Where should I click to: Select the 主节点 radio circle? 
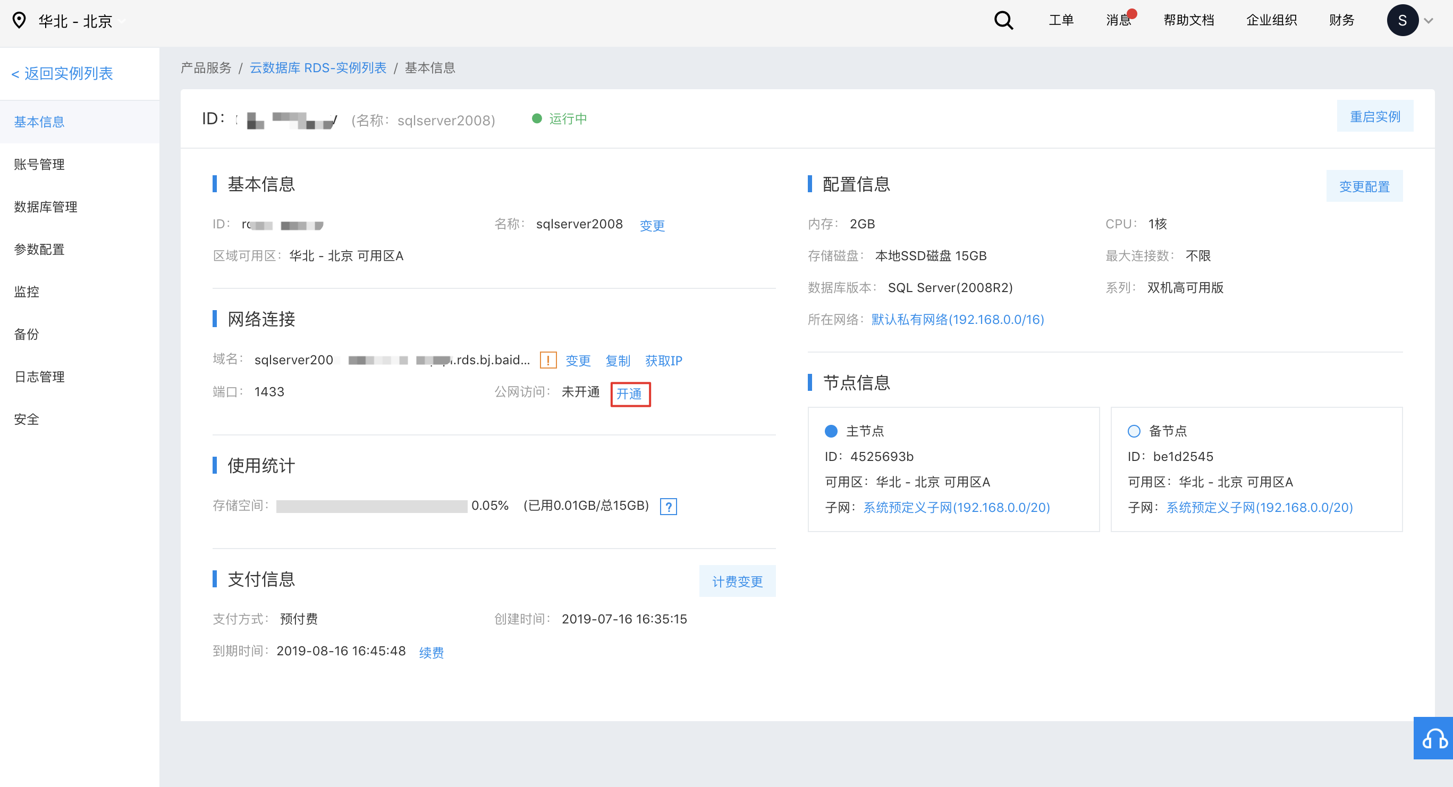[831, 431]
